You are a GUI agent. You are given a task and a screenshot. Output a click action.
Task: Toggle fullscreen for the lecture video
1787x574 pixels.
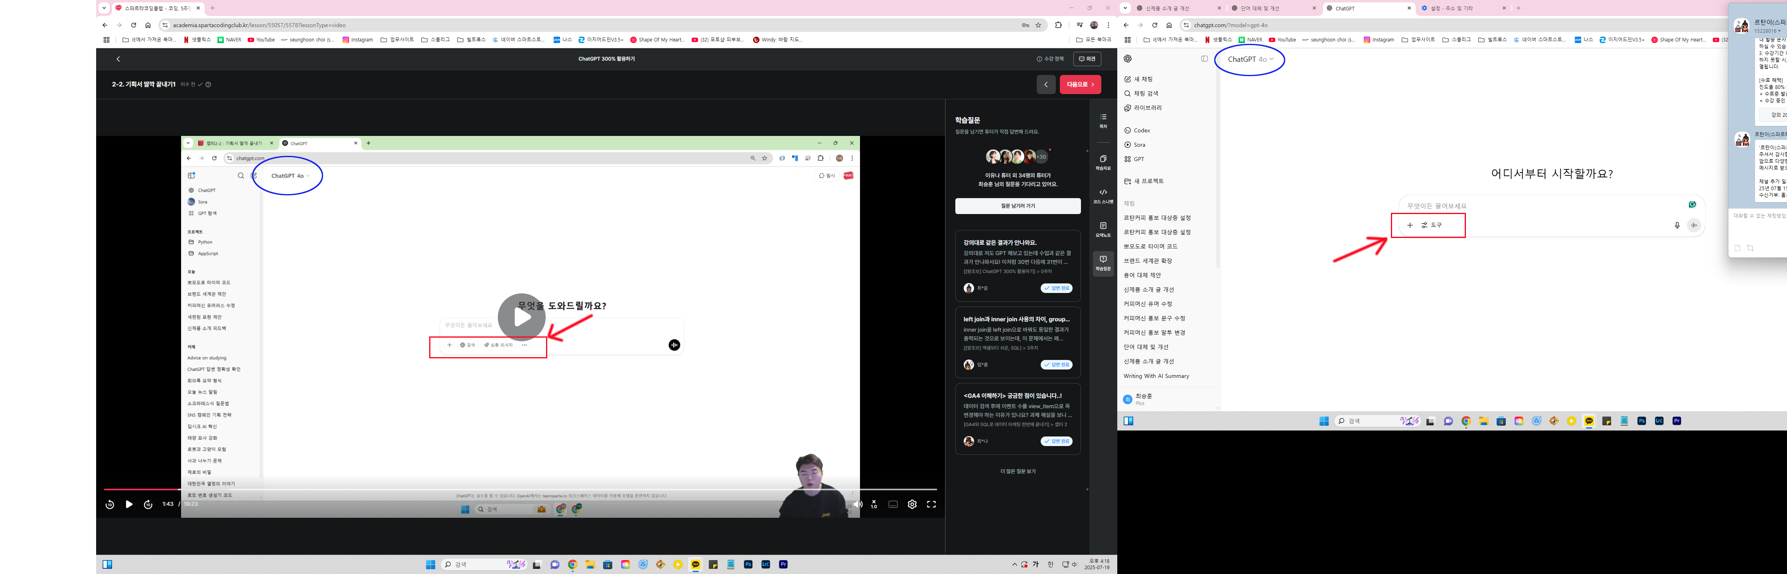click(932, 505)
